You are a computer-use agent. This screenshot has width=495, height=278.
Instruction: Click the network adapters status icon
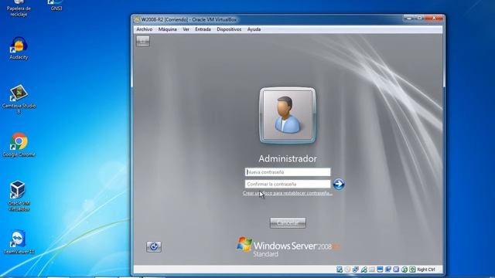(x=356, y=270)
